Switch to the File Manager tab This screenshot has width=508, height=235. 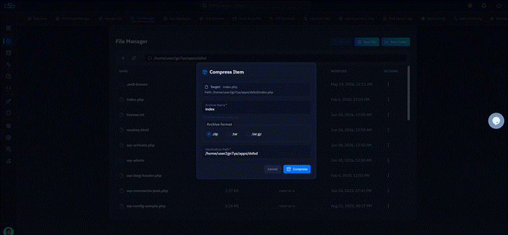[x=143, y=19]
